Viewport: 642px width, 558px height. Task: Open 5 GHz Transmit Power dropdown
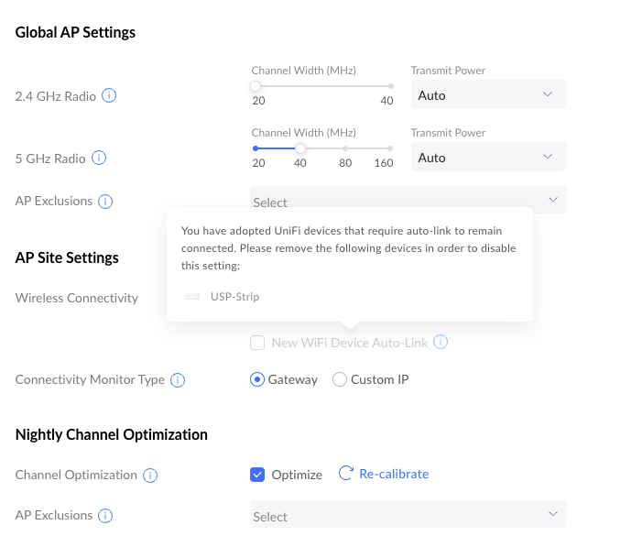pyautogui.click(x=488, y=157)
